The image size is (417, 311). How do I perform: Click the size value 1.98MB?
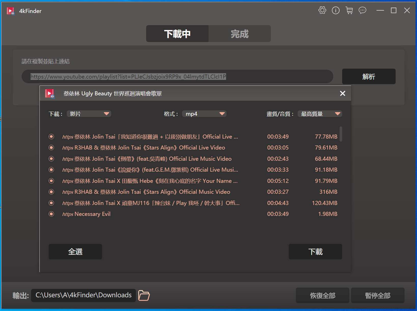[x=328, y=214]
